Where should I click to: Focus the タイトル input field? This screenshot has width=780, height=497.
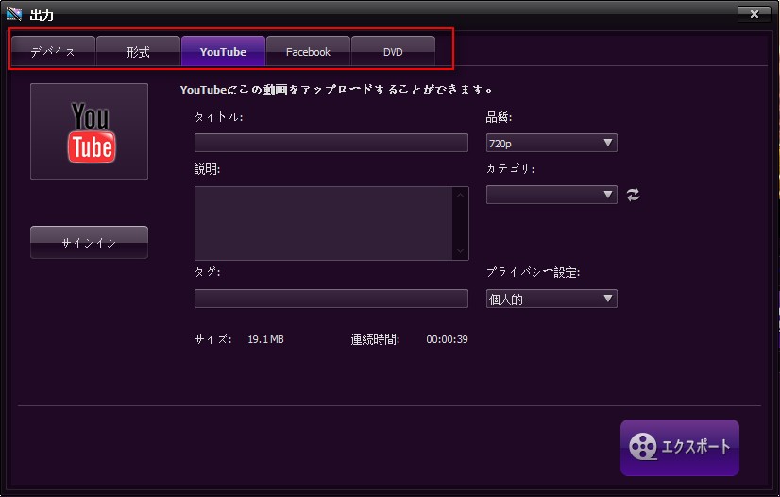click(x=331, y=143)
